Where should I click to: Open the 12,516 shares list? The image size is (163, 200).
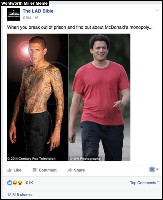(19, 195)
